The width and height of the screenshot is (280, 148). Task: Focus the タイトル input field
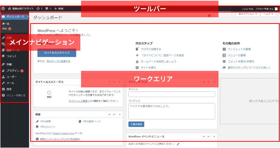pyautogui.click(x=172, y=94)
